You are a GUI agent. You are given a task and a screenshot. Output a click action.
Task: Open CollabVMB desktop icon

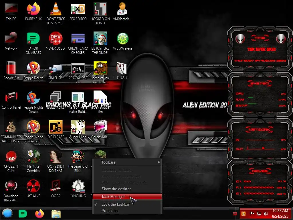click(100, 127)
